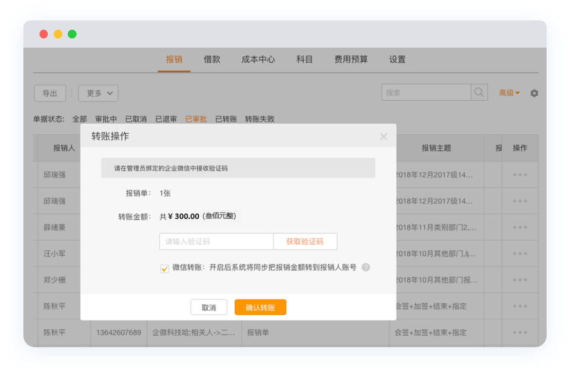
Task: Click the 企微科技哈;相关人 cell
Action: click(193, 332)
